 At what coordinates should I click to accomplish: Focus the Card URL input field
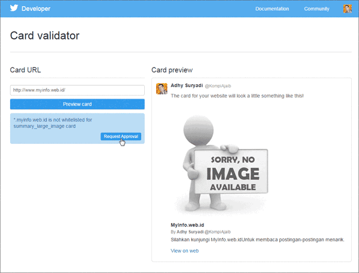point(77,90)
